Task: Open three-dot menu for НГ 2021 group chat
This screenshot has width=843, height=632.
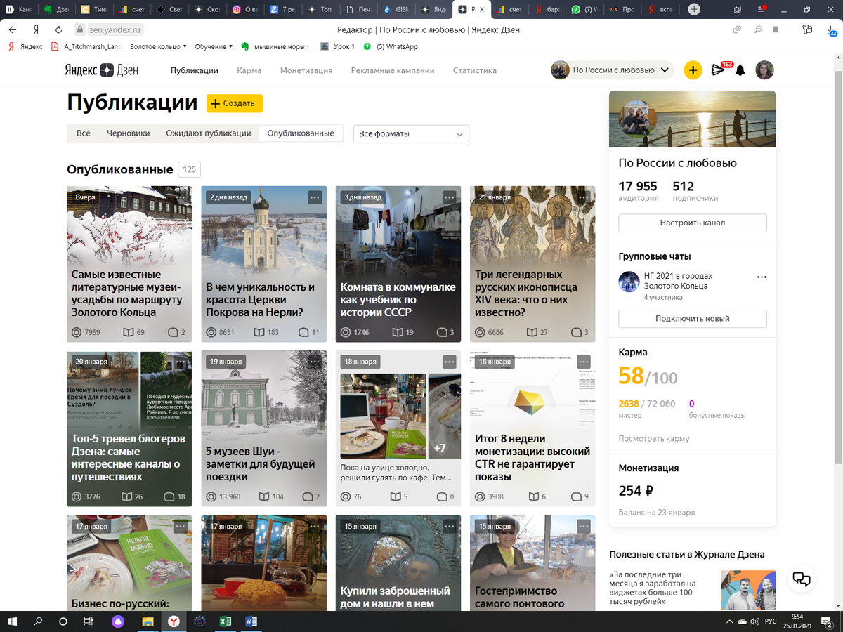Action: (x=762, y=277)
